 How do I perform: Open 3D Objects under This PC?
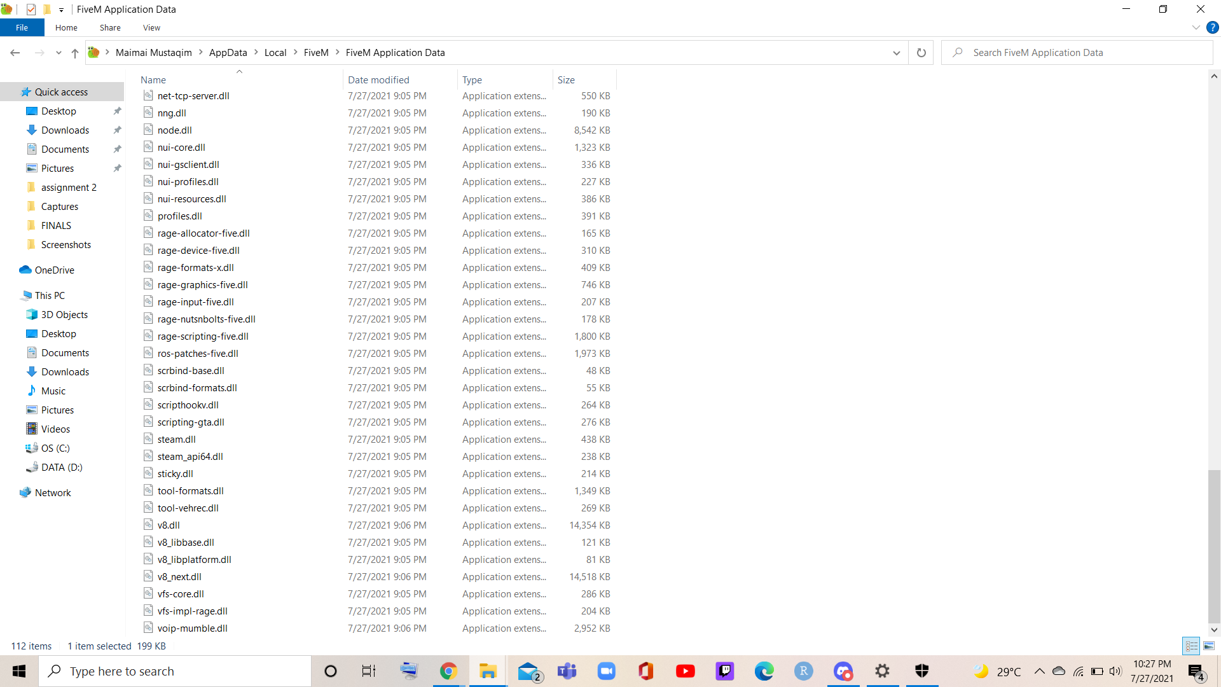[x=64, y=314]
